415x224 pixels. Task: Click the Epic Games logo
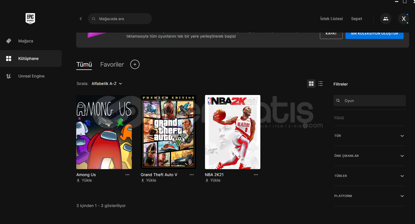pos(30,19)
